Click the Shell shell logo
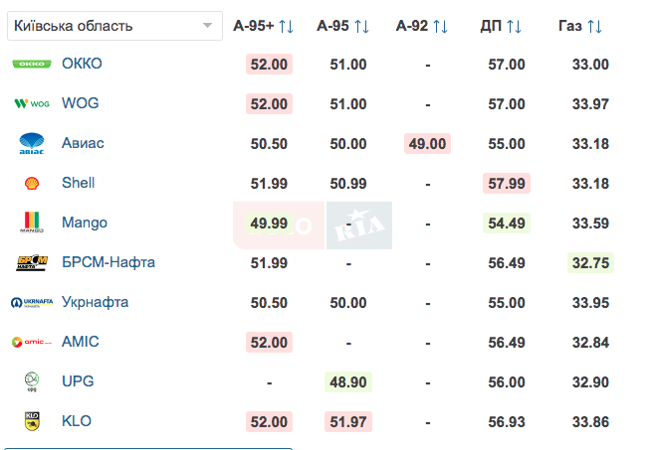This screenshot has width=651, height=450. pyautogui.click(x=31, y=183)
